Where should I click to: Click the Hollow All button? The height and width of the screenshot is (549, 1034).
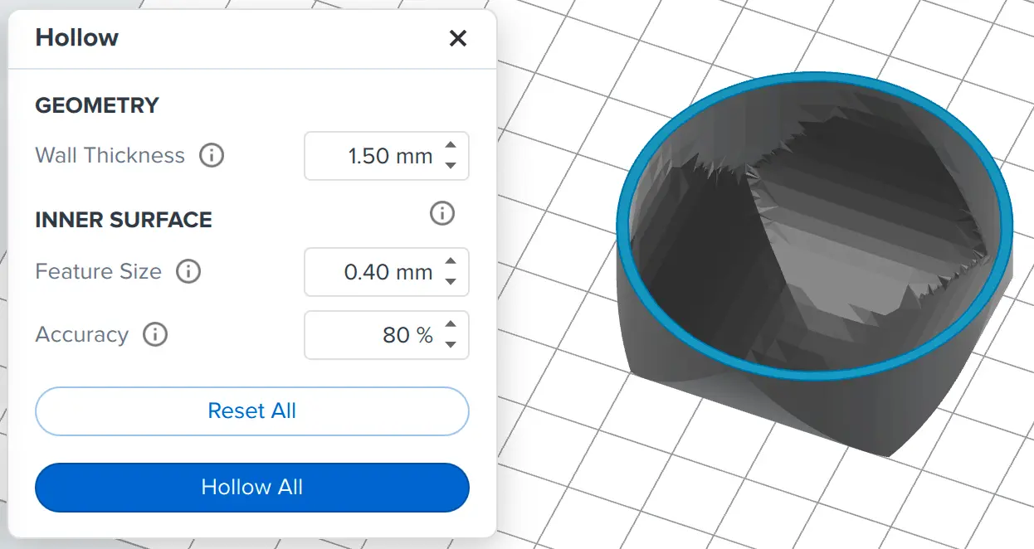[252, 487]
